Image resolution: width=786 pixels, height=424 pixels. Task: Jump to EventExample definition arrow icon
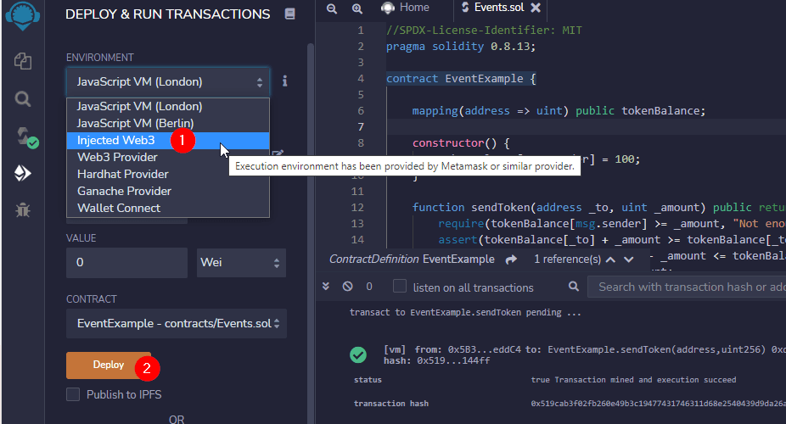click(x=511, y=259)
